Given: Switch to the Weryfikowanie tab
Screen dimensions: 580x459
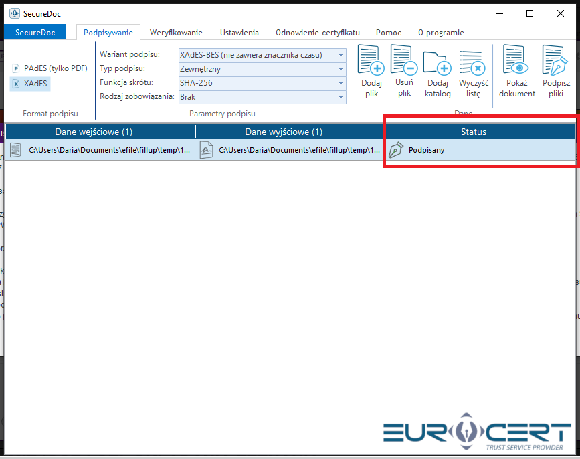Looking at the screenshot, I should [x=176, y=33].
